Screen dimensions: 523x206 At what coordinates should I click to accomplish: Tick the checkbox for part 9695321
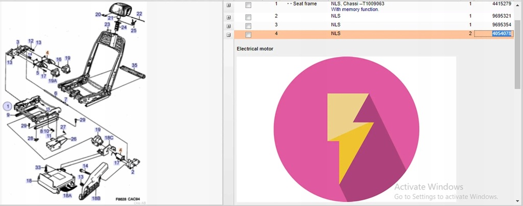coord(248,17)
